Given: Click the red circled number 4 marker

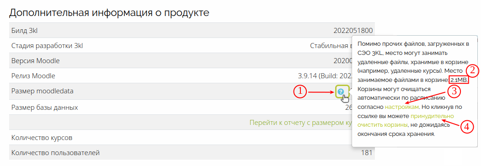Looking at the screenshot, I should point(467,127).
